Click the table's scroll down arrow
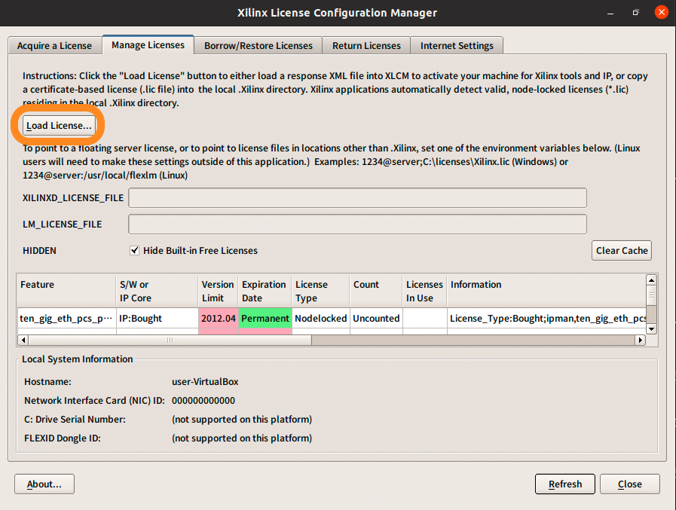 651,329
